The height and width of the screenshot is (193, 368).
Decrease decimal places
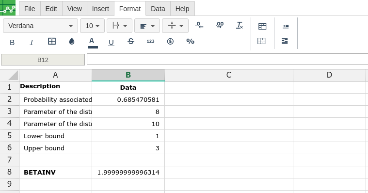coord(199,25)
